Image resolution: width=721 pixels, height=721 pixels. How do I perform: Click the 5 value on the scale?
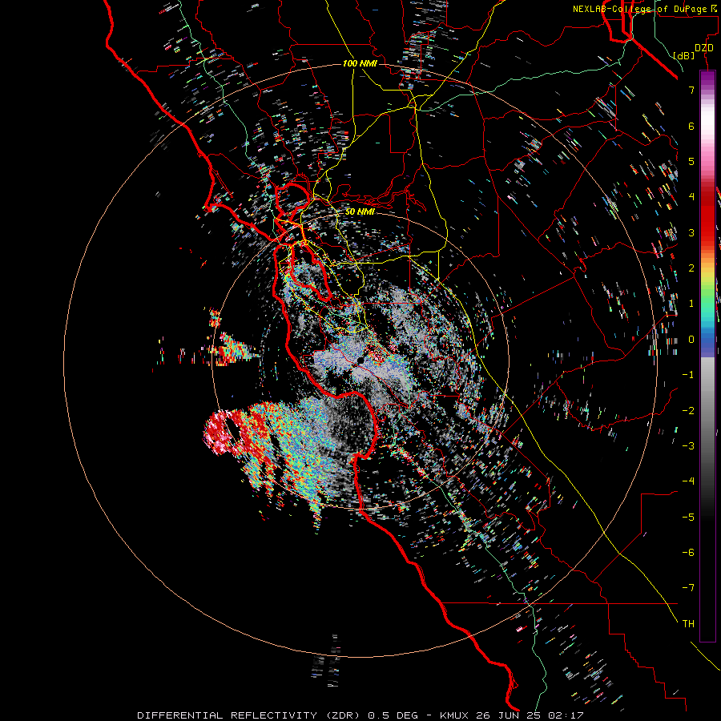tap(691, 161)
